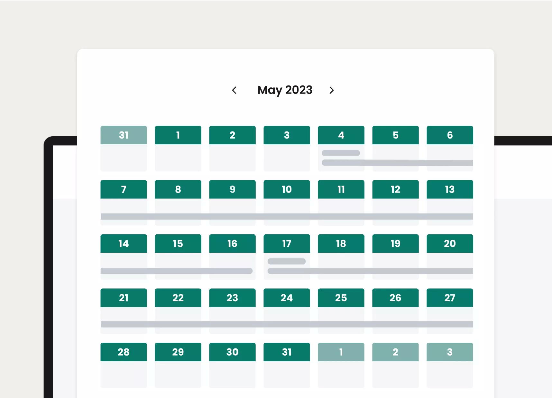
Task: Click the May 2023 month title
Action: pyautogui.click(x=285, y=90)
